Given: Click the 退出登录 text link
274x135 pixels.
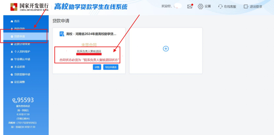Looking at the screenshot, I should [x=256, y=7].
